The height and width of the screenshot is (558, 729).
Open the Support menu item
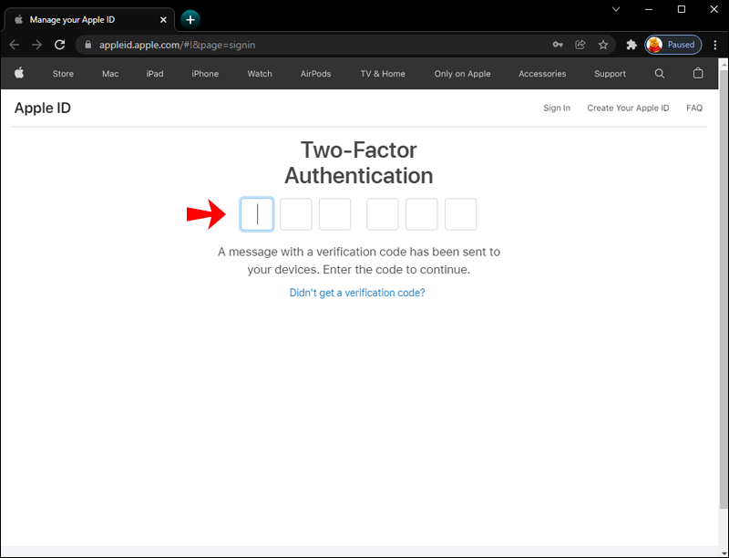coord(610,74)
